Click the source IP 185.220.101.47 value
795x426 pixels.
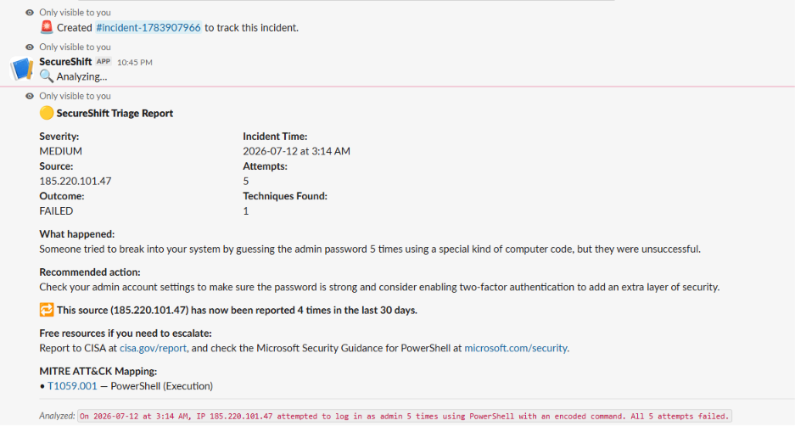pyautogui.click(x=76, y=181)
